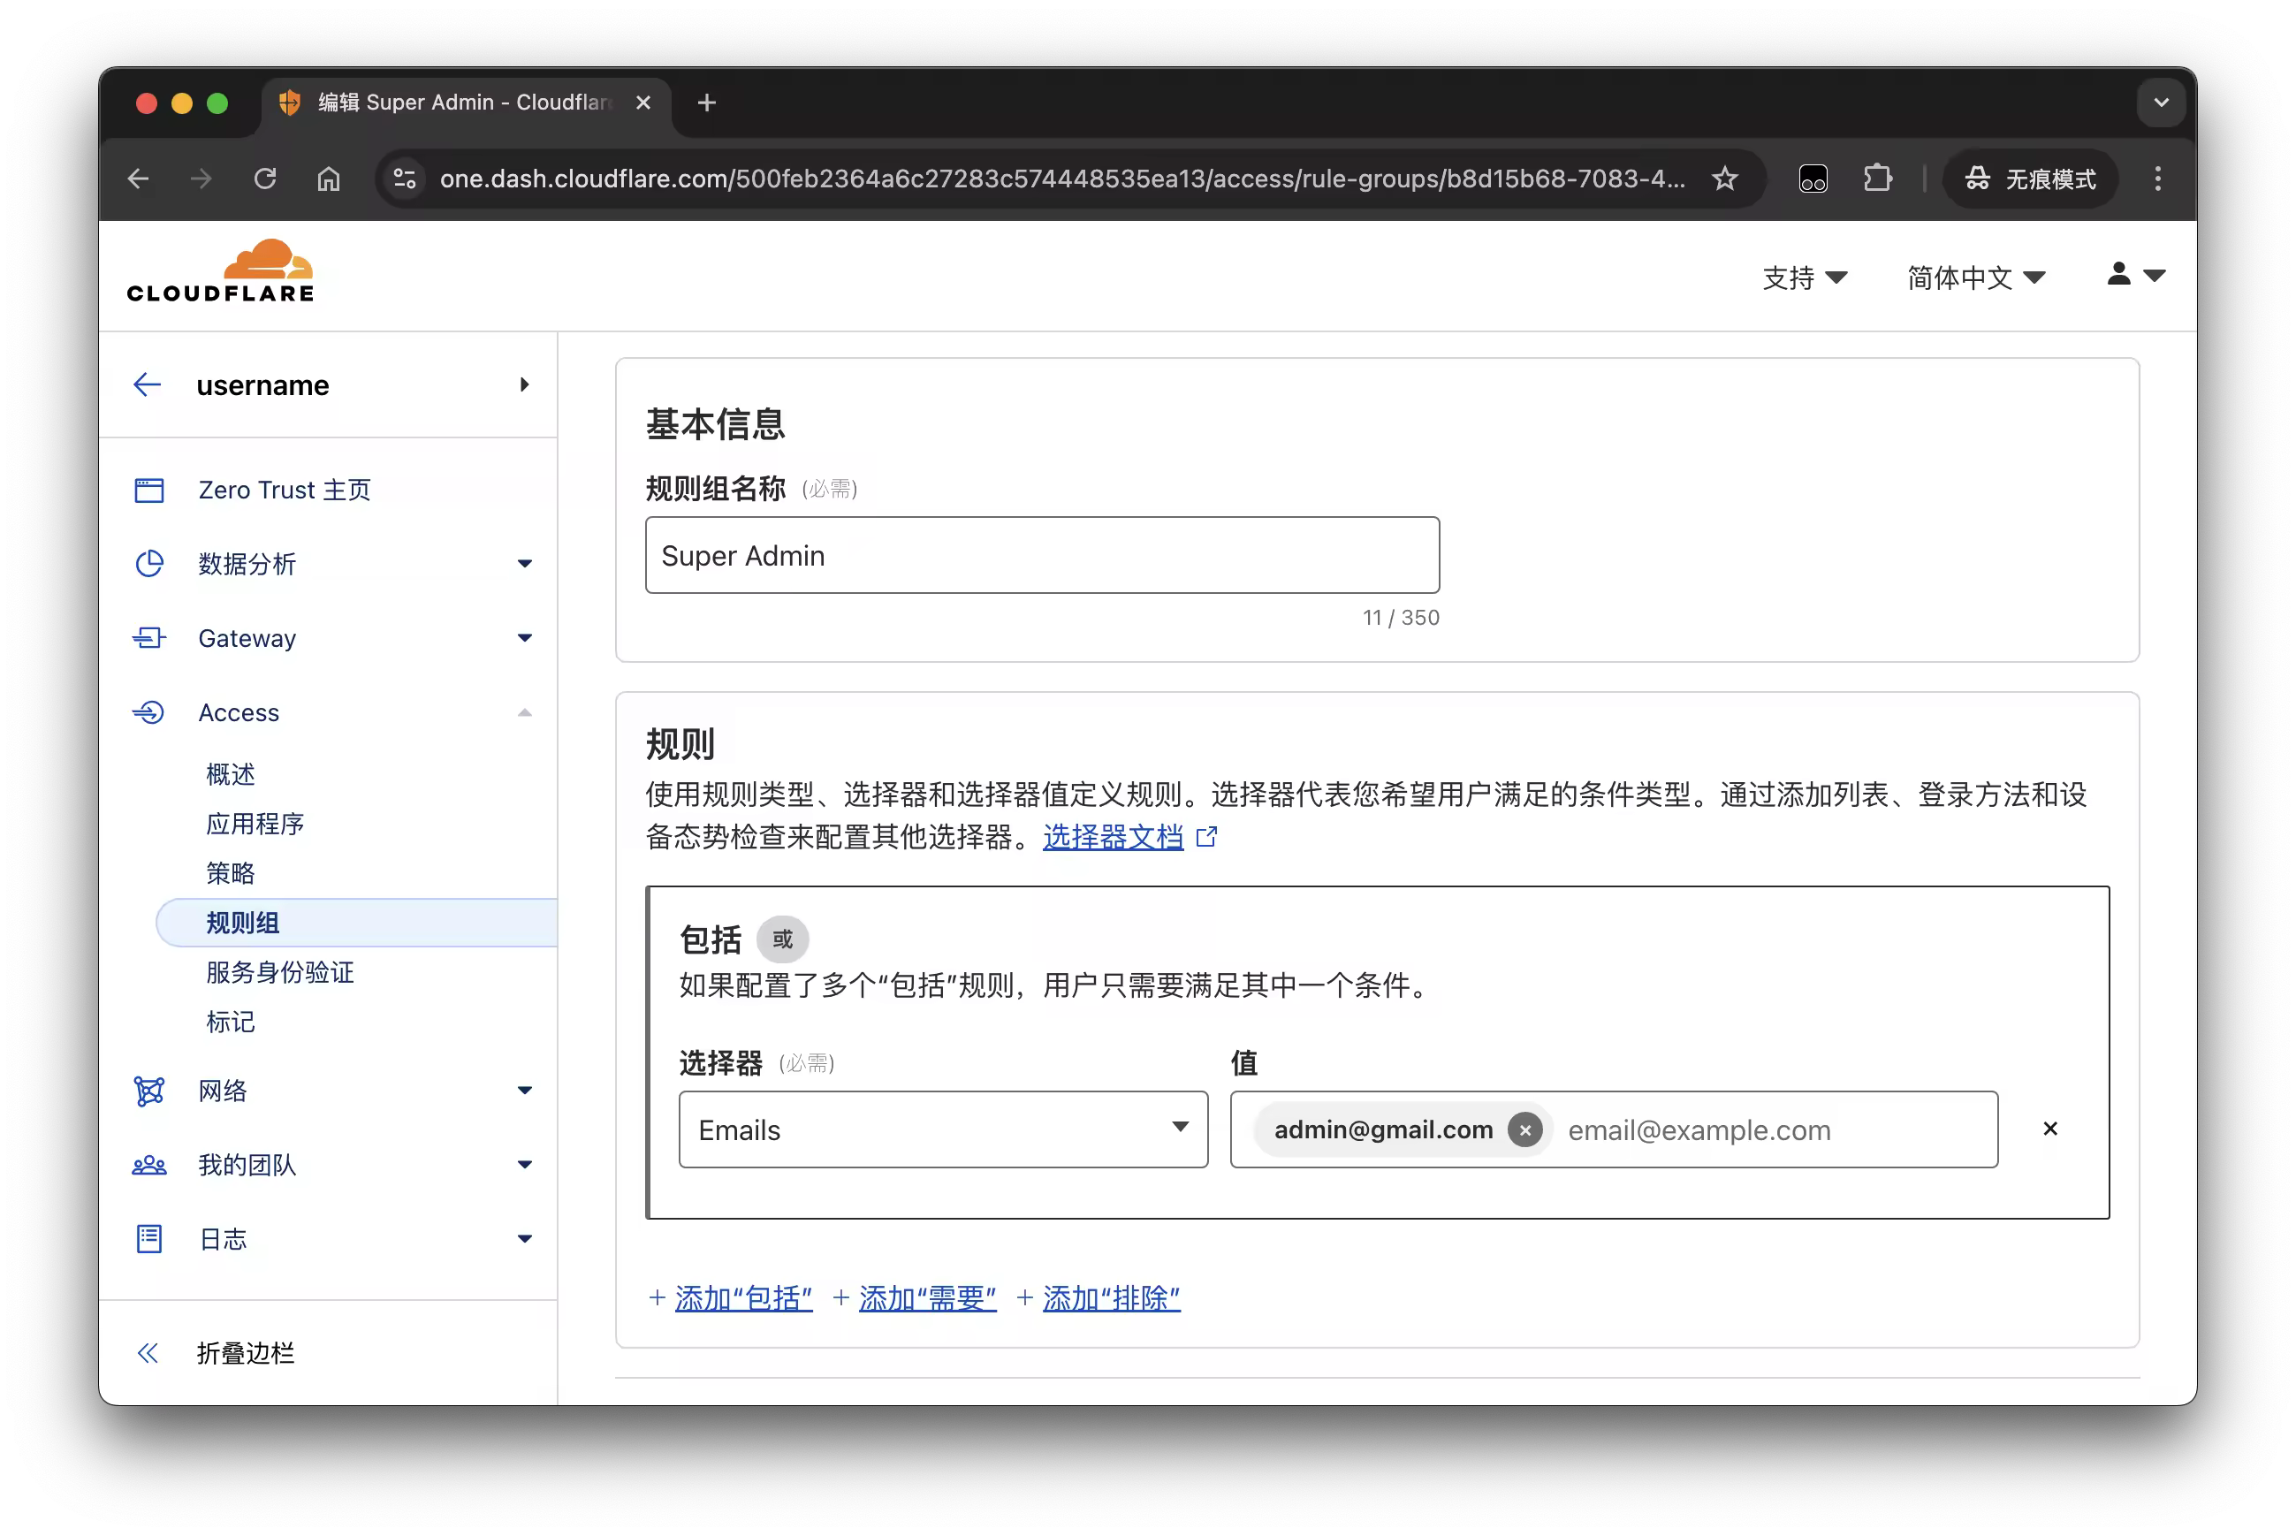Open the browser home page
2296x1536 pixels.
(329, 179)
